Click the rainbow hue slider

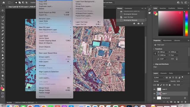tap(186, 23)
